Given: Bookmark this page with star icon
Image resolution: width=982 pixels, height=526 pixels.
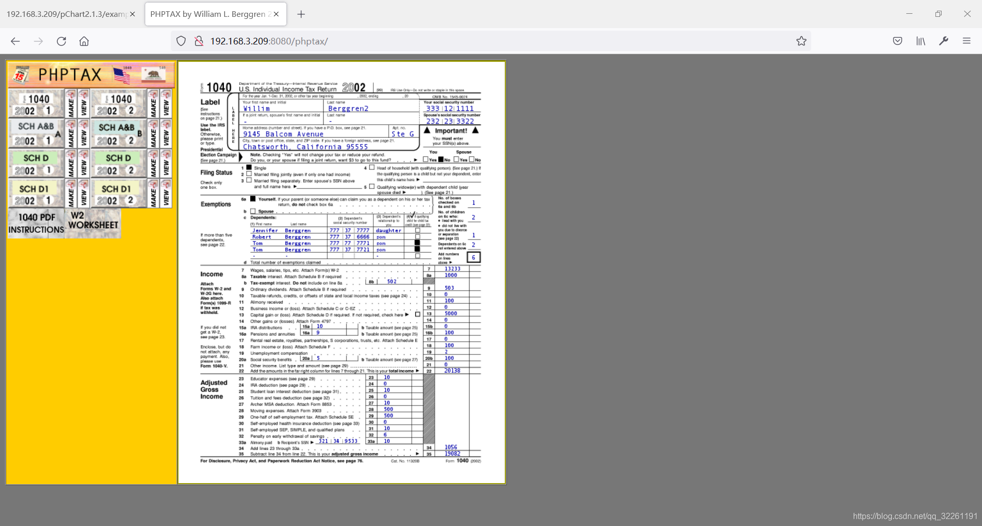Looking at the screenshot, I should tap(801, 41).
